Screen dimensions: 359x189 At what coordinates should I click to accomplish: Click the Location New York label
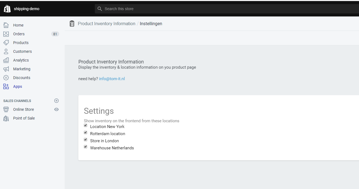click(x=107, y=127)
